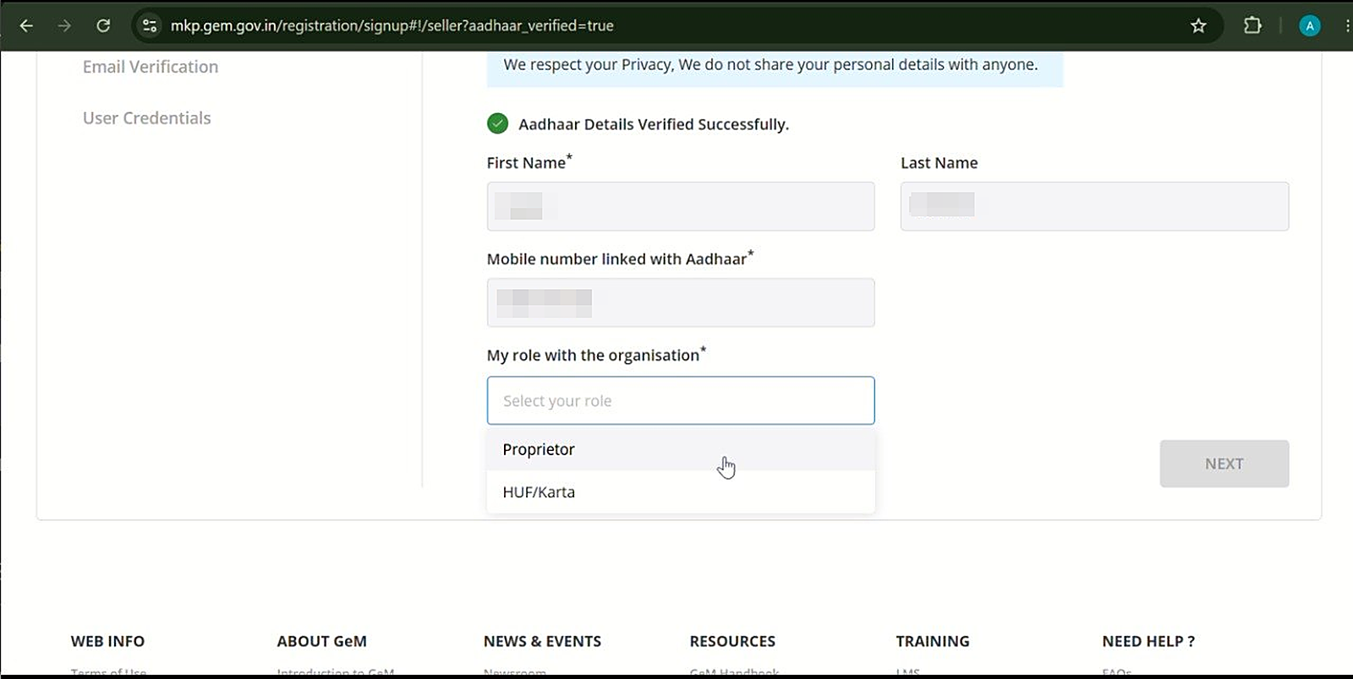
Task: Go back using the browser back arrow
Action: point(26,25)
